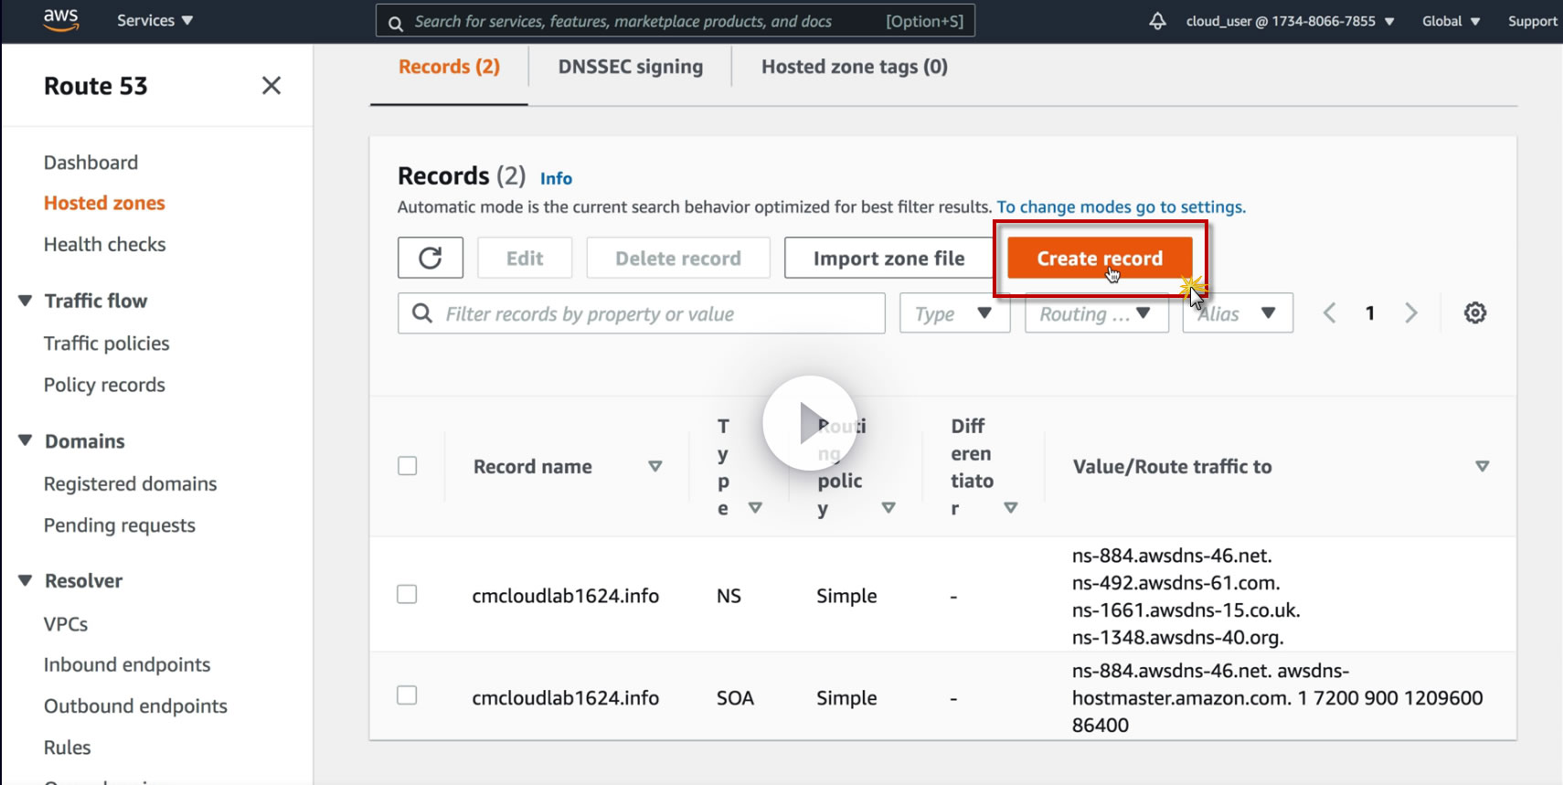The image size is (1563, 785).
Task: Open Pending requests in the sidebar
Action: click(120, 525)
